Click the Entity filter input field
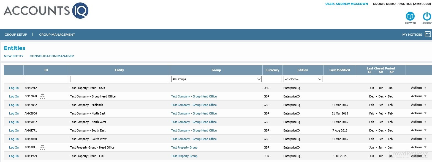This screenshot has height=162, width=432. tap(119, 79)
